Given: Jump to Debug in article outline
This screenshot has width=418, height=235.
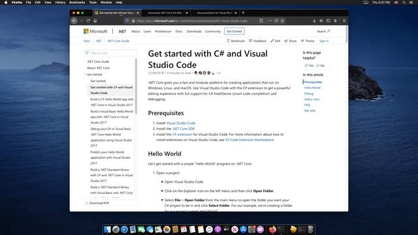Looking at the screenshot, I should pos(309,93).
